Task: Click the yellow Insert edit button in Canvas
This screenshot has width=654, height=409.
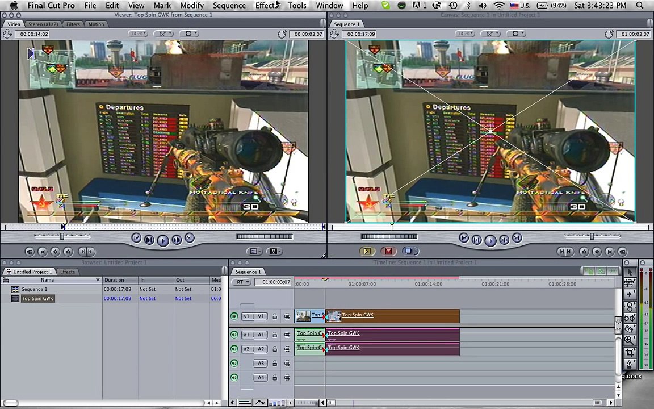Action: tap(367, 251)
